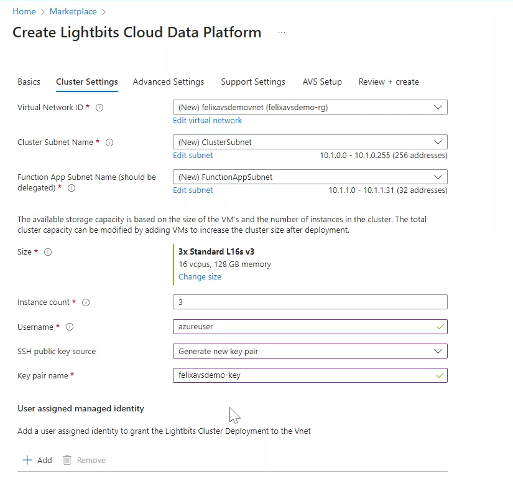Open the Support Settings tab
513x478 pixels.
(x=253, y=82)
